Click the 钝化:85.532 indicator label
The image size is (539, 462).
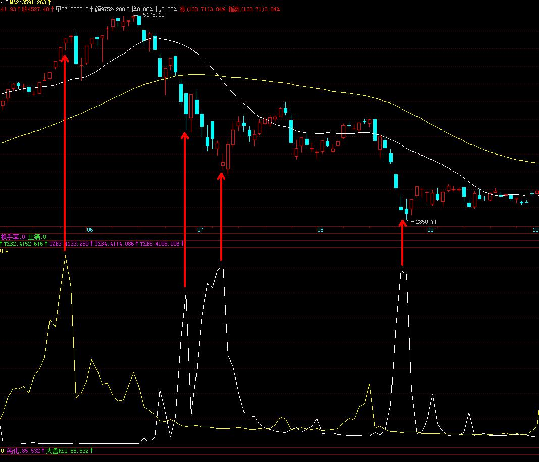23,451
